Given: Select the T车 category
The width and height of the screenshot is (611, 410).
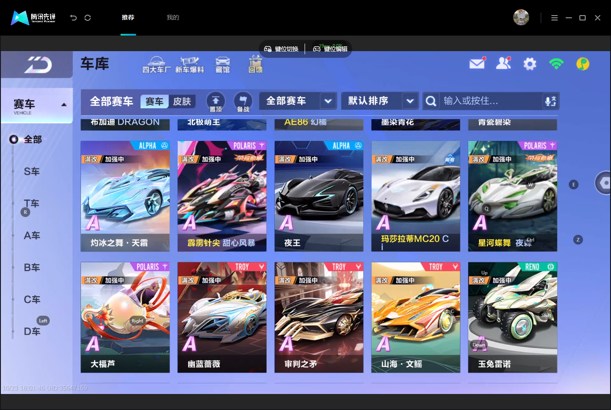Looking at the screenshot, I should click(x=32, y=204).
